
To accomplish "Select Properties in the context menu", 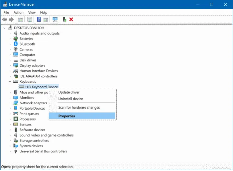I will coord(82,116).
